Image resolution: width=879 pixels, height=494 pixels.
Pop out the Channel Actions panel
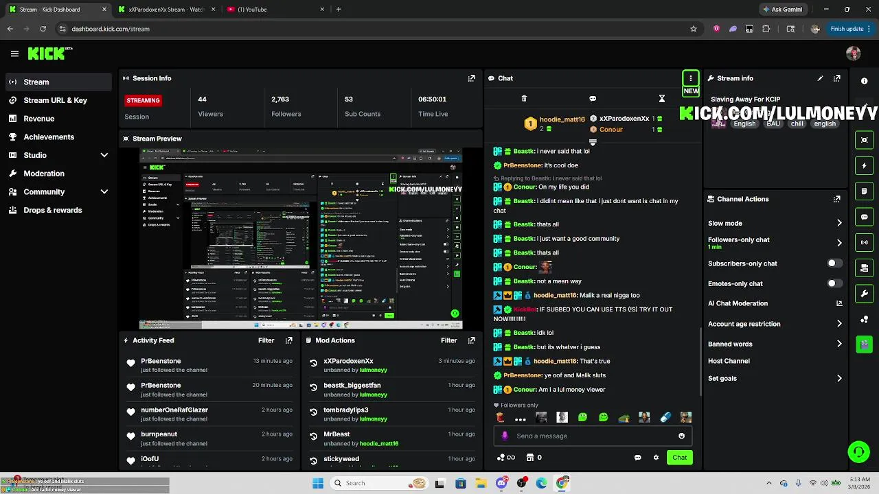point(836,199)
